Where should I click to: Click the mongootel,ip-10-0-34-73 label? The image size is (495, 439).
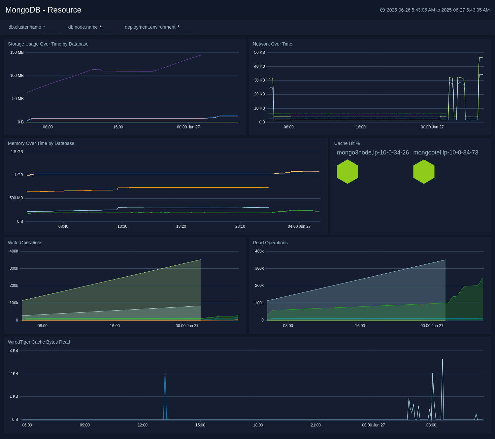446,152
